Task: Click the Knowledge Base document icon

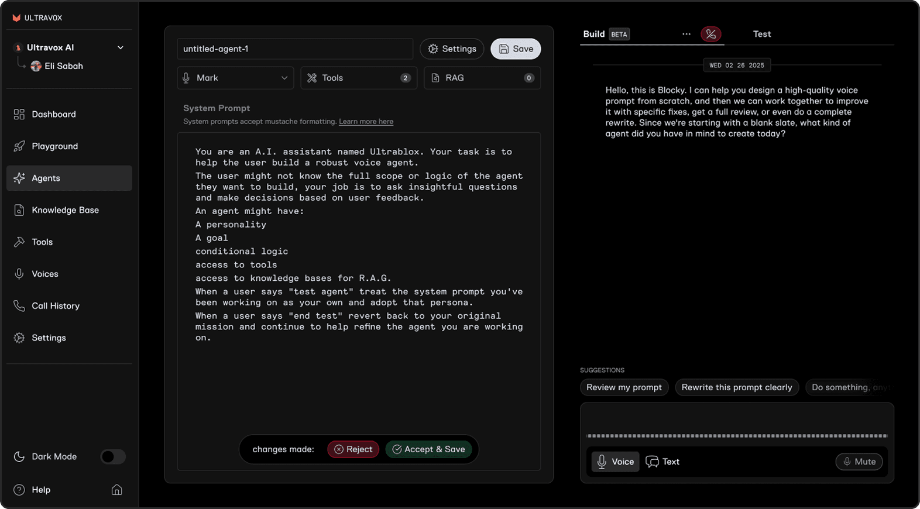Action: pos(19,210)
